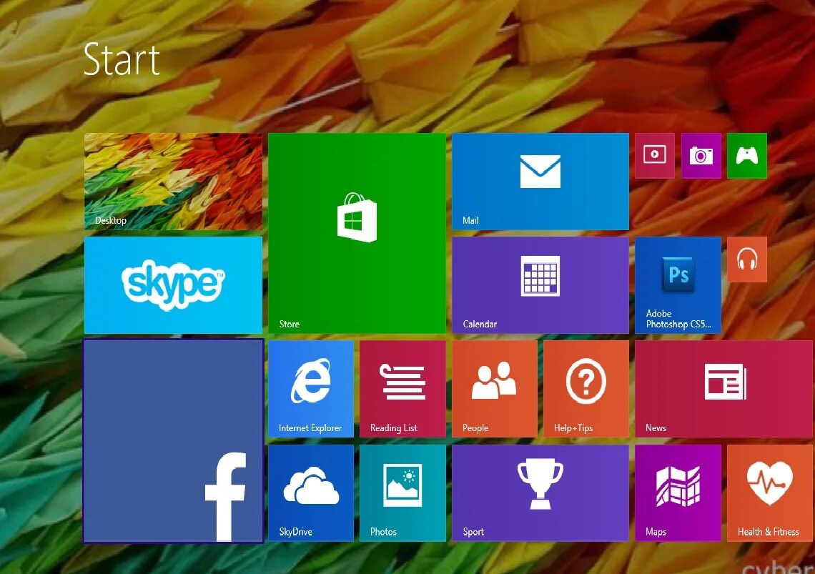Open the News tile
Image resolution: width=815 pixels, height=574 pixels.
click(723, 389)
